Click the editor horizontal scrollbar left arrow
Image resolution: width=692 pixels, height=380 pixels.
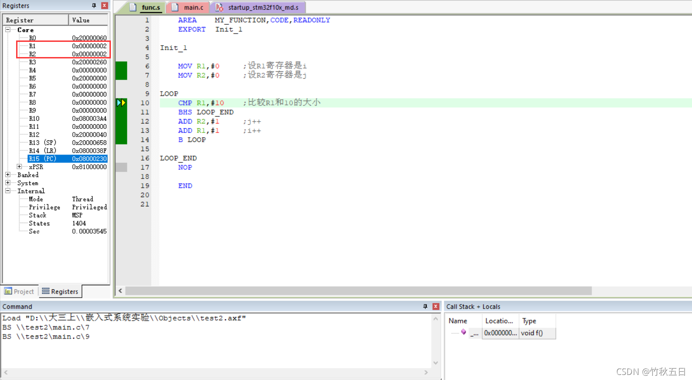[x=121, y=291]
